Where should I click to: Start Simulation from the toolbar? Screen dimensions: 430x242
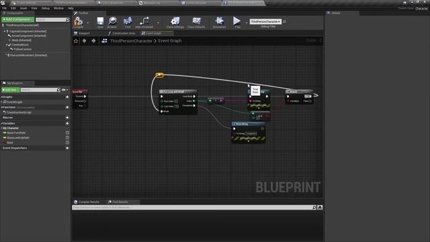[219, 22]
